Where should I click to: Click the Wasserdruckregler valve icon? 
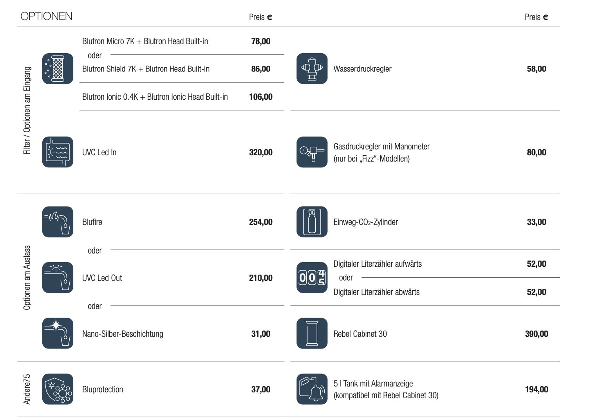coord(312,68)
